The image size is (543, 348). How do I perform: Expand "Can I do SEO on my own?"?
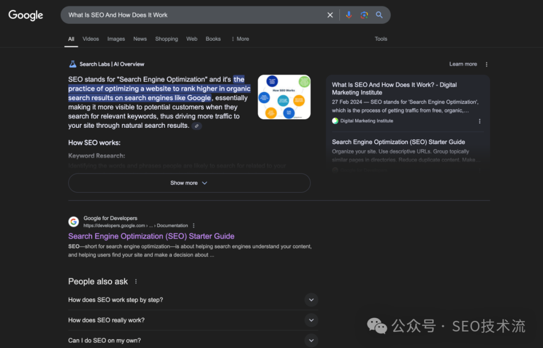pos(311,340)
